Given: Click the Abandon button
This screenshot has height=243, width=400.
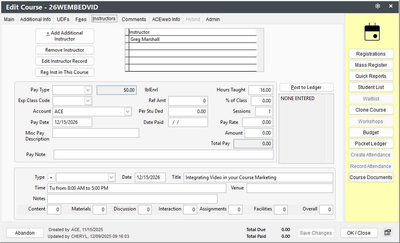Looking at the screenshot, I should point(25,233).
